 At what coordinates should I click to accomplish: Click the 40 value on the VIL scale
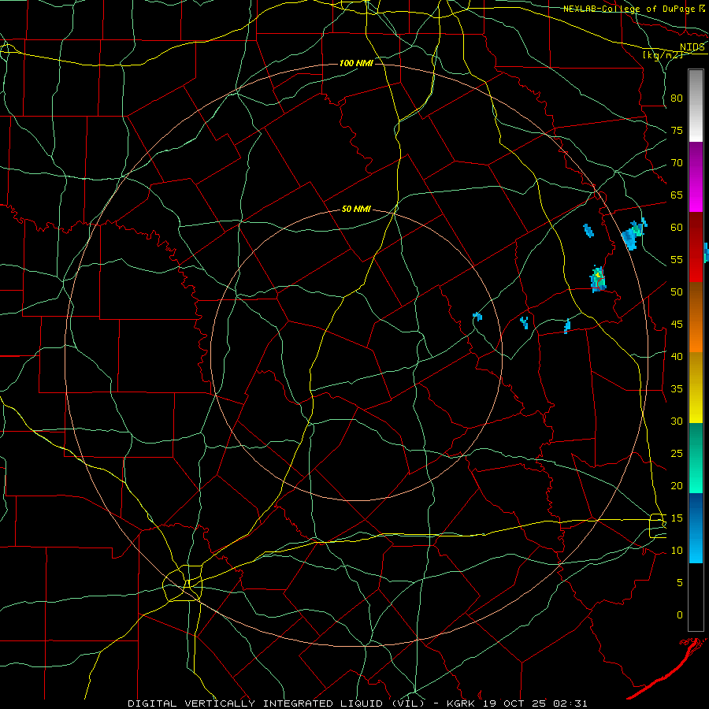pos(677,357)
